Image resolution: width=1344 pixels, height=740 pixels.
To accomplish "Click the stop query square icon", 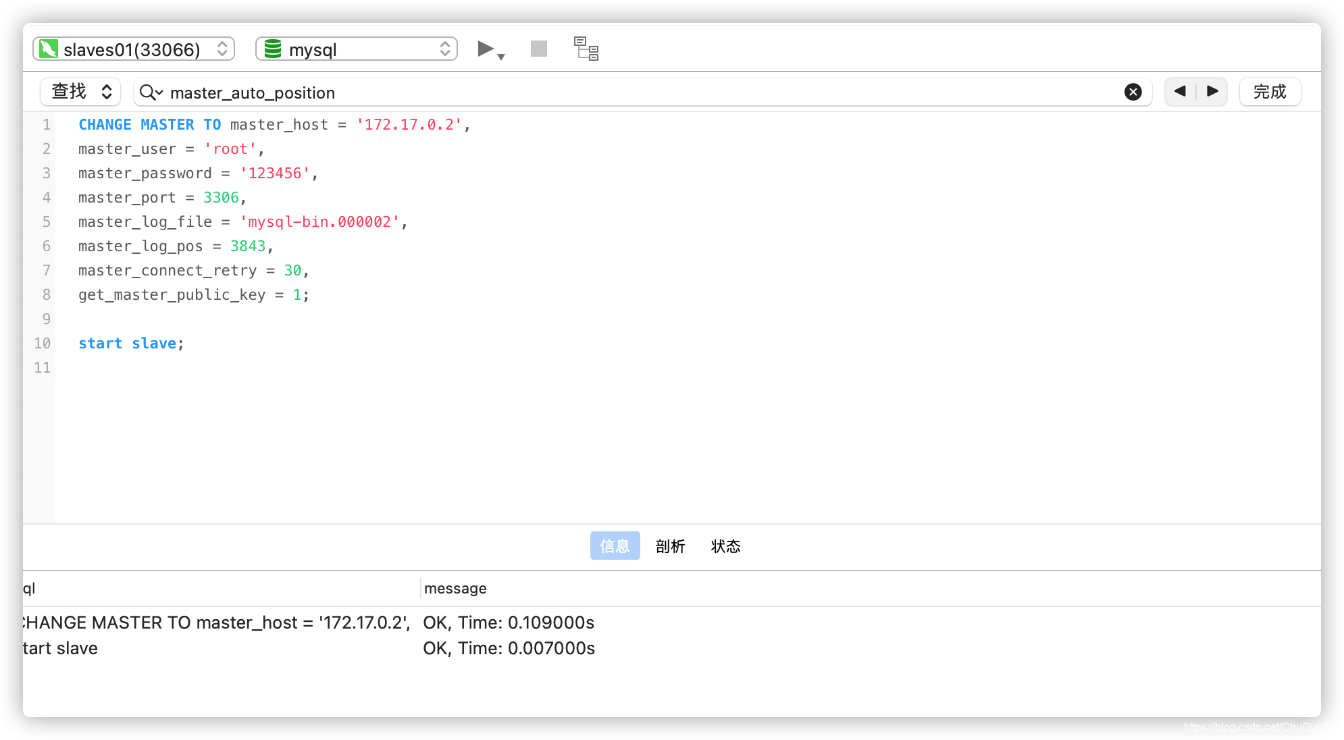I will point(539,49).
